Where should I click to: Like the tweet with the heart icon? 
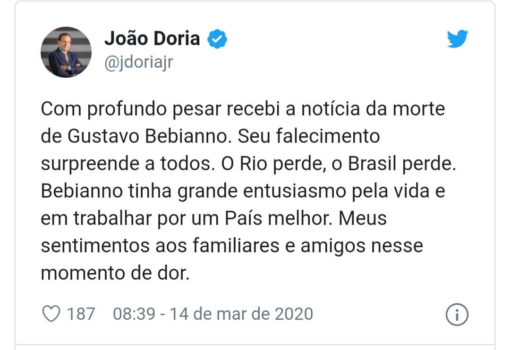51,314
